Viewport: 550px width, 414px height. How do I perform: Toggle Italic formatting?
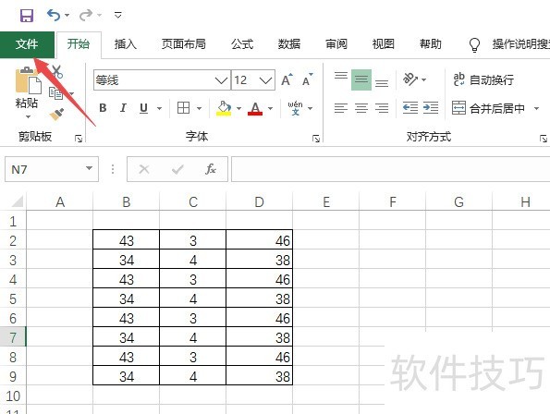coord(123,108)
